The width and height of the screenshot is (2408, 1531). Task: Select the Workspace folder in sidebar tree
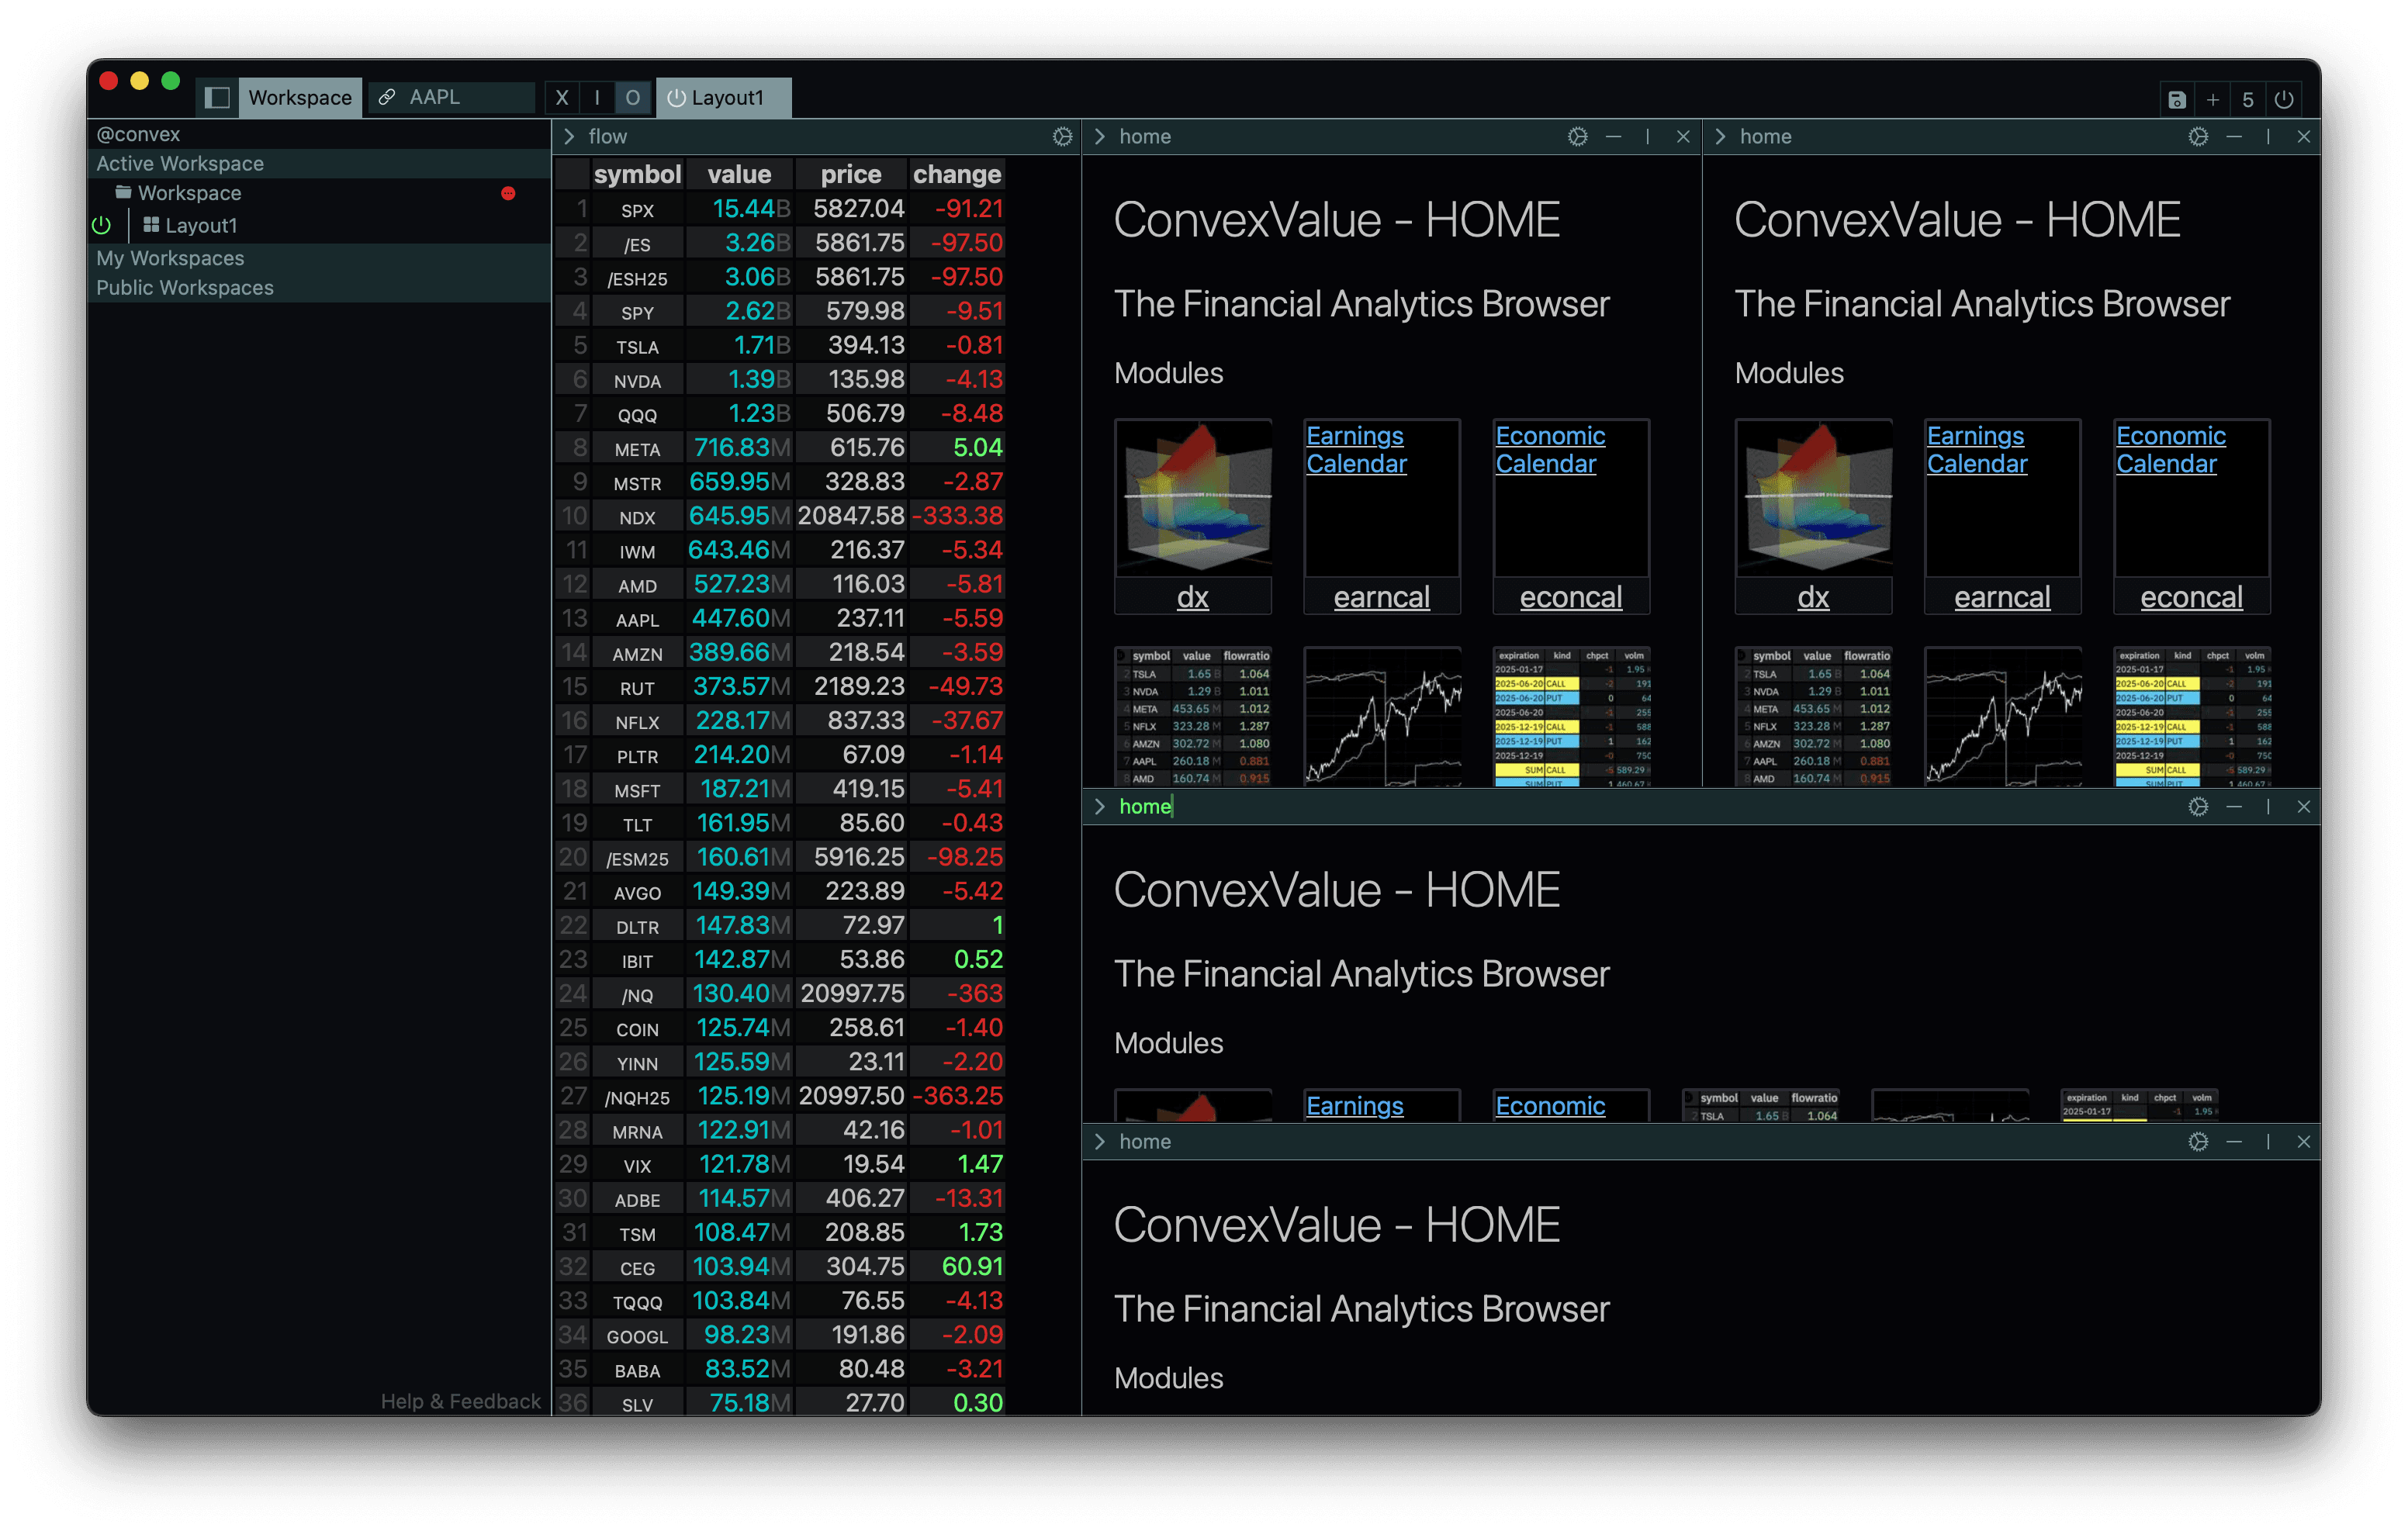click(x=189, y=193)
